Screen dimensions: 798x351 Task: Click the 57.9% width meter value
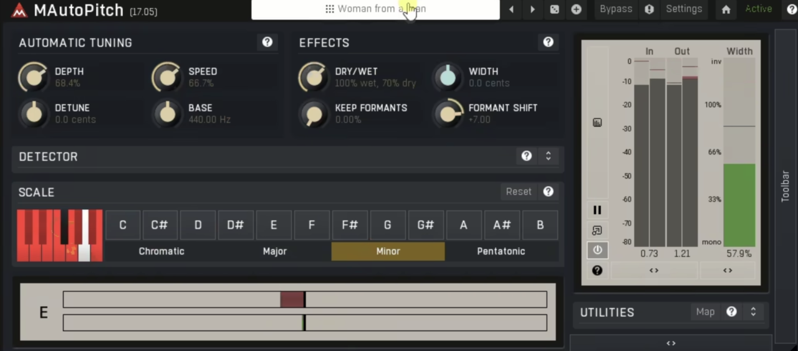pyautogui.click(x=739, y=254)
